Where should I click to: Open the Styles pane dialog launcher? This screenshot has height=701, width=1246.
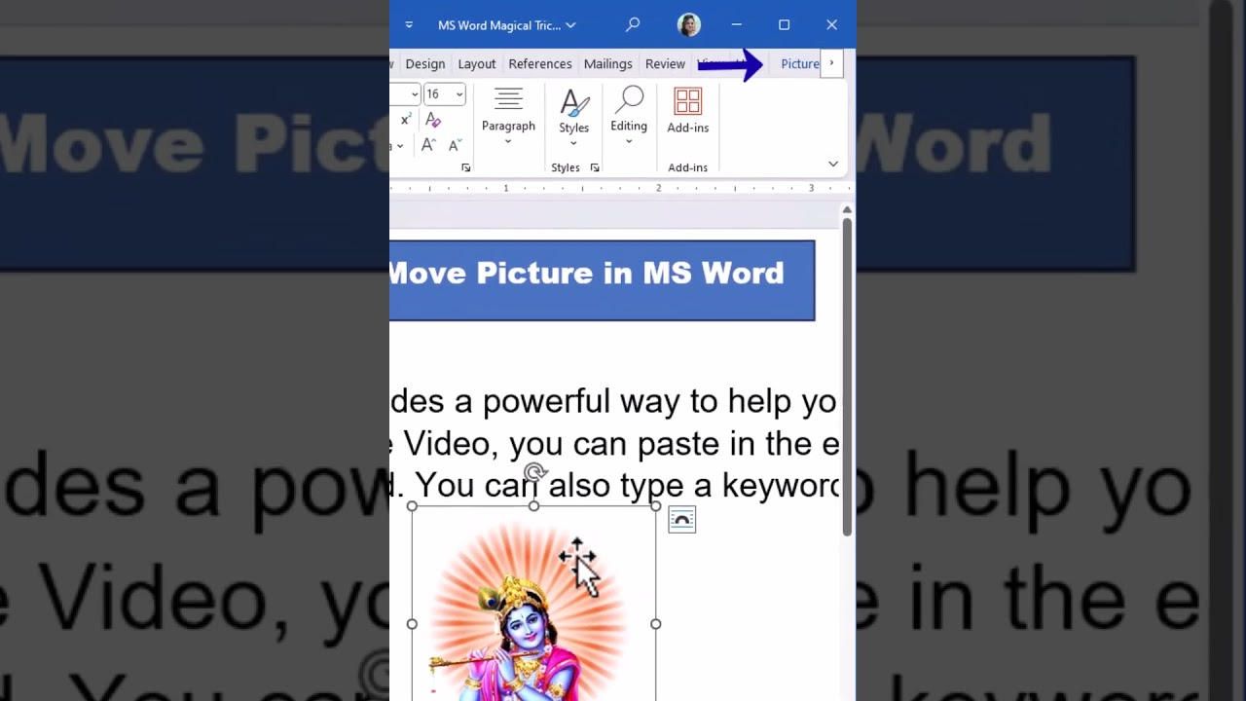tap(594, 167)
